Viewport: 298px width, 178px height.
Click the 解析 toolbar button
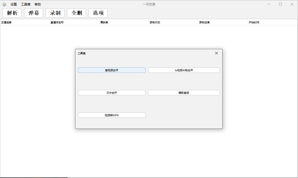(x=12, y=13)
